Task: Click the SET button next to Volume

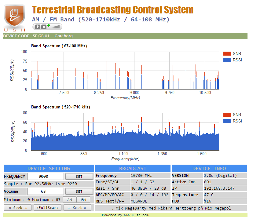Action: point(79,192)
